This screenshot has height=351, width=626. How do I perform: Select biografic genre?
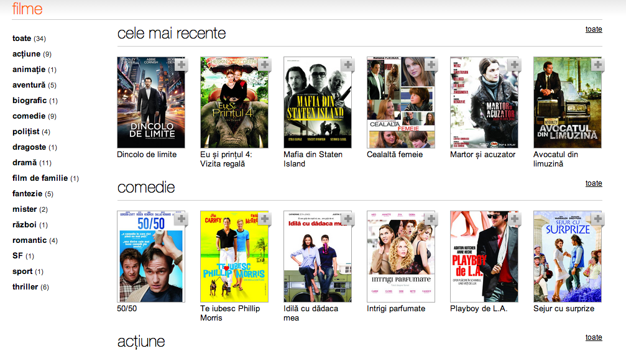(35, 101)
